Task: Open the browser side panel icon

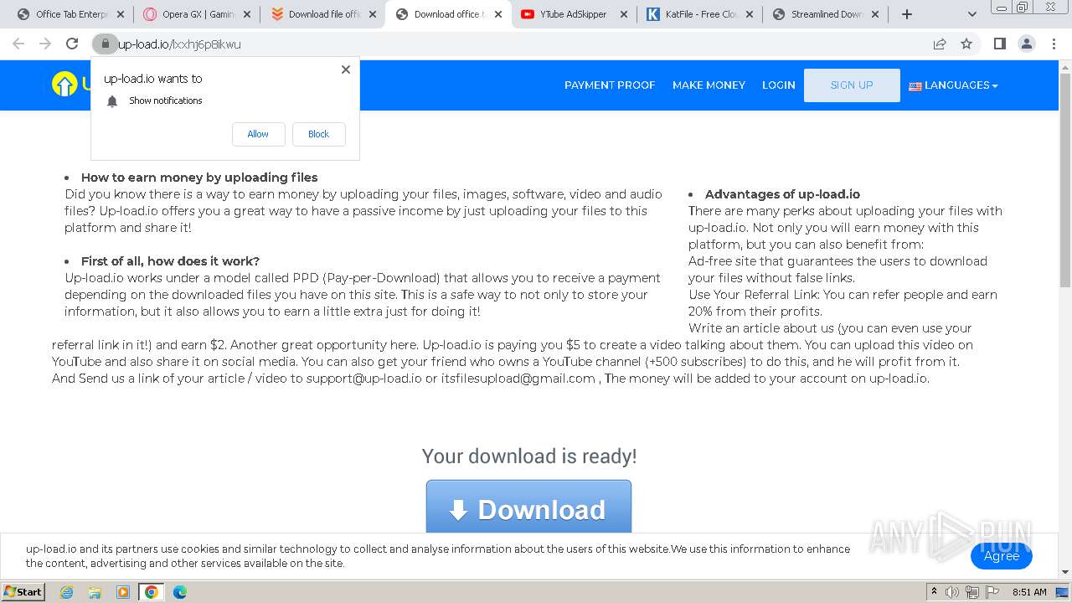Action: 999,44
